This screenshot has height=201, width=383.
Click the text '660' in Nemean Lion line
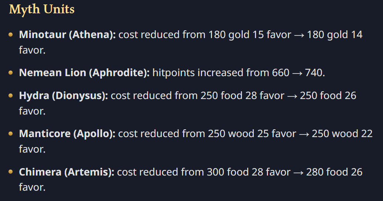coord(280,72)
